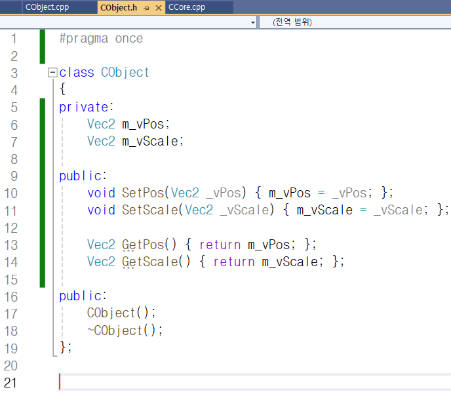Image resolution: width=451 pixels, height=396 pixels.
Task: Click the m_vScale; member declaration on line 7
Action: coord(153,141)
